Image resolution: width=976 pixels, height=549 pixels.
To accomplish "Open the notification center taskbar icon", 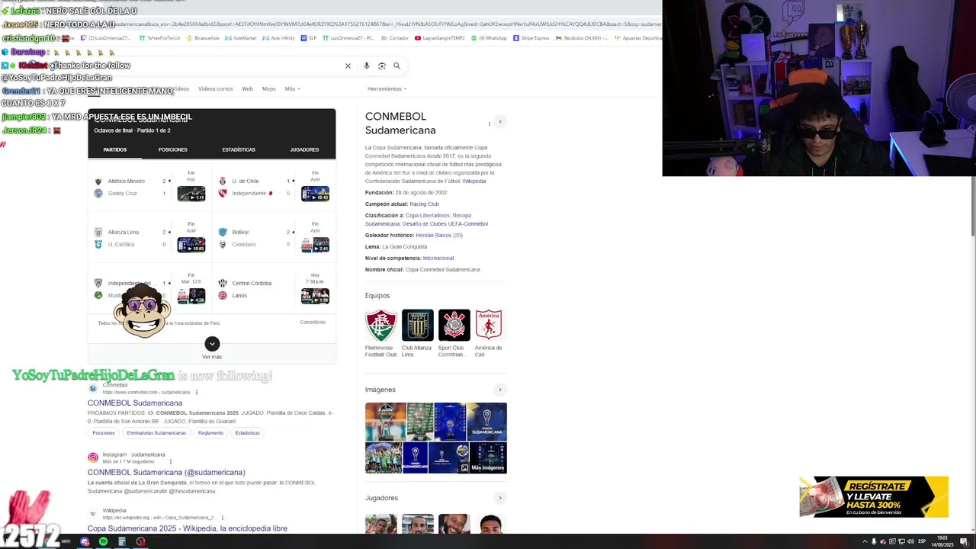I will (965, 541).
